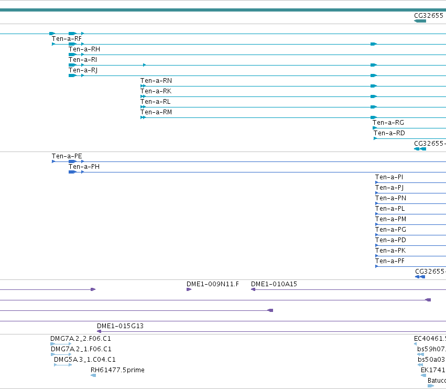Select the Ten-a-RK transcript label

point(156,91)
